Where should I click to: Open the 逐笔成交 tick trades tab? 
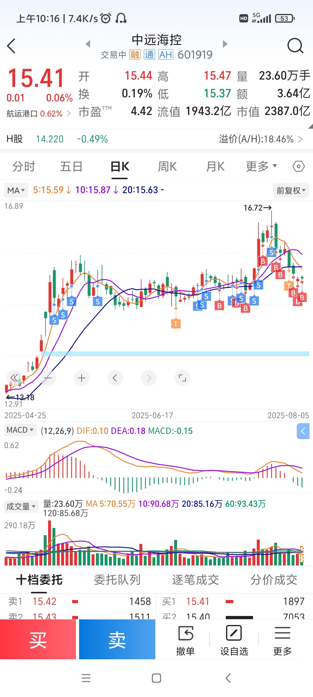196,580
